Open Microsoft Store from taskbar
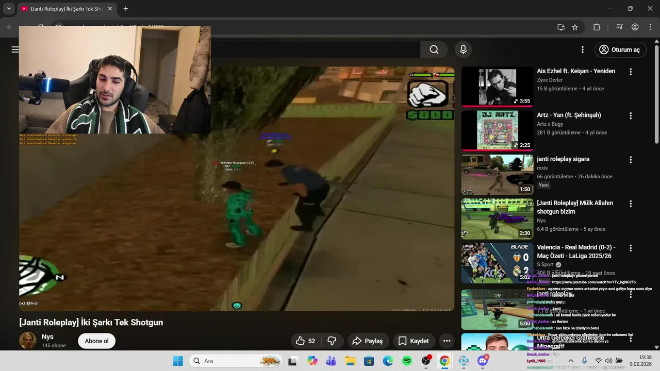 (x=369, y=361)
